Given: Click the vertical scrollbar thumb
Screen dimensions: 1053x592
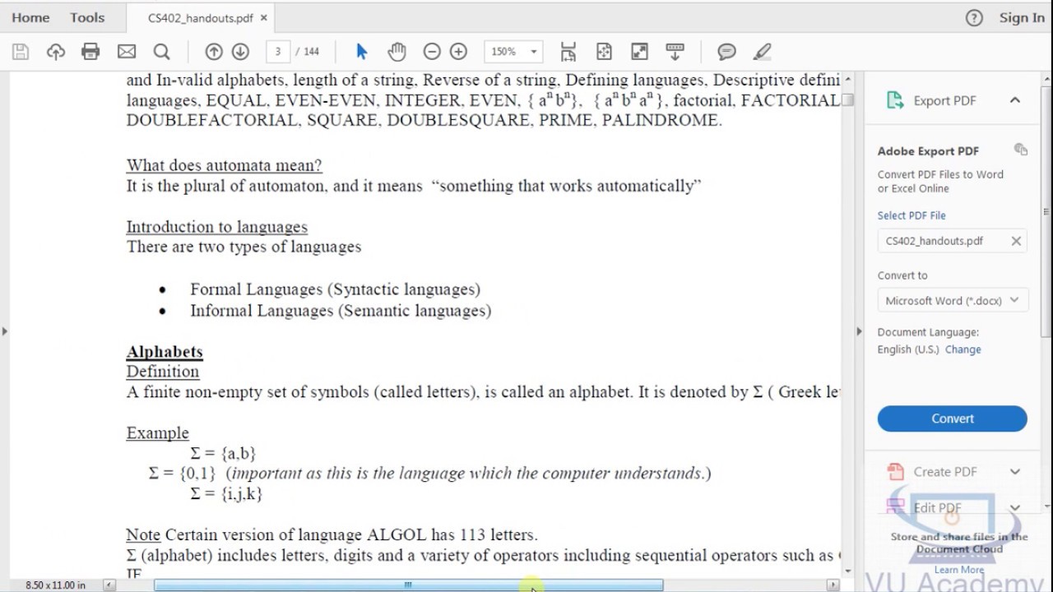Looking at the screenshot, I should coord(847,100).
